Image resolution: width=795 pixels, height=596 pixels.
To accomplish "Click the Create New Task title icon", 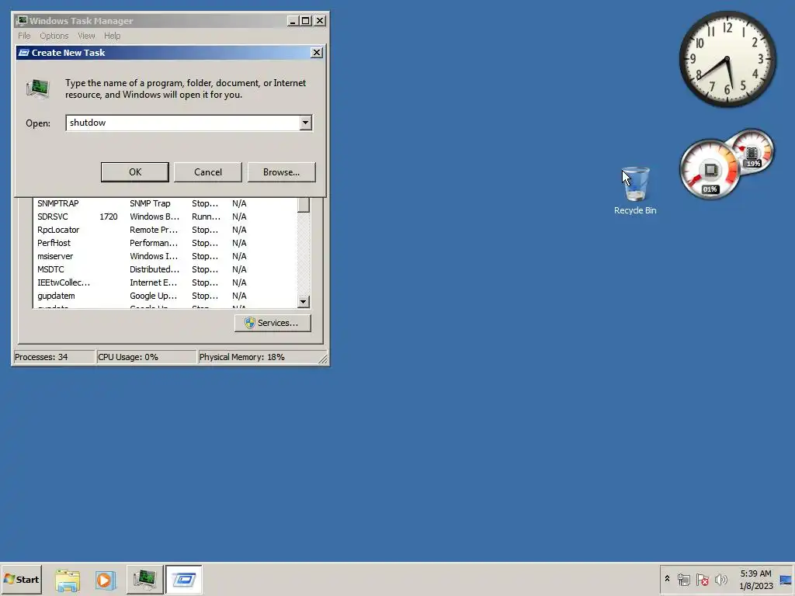I will [x=24, y=53].
